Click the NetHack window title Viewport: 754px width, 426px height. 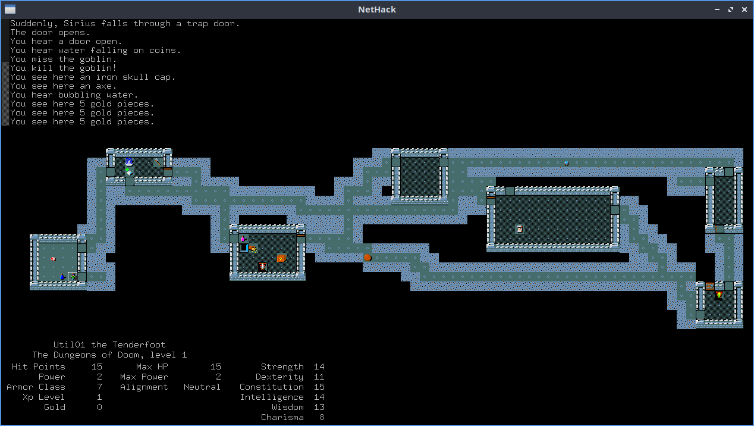click(377, 10)
